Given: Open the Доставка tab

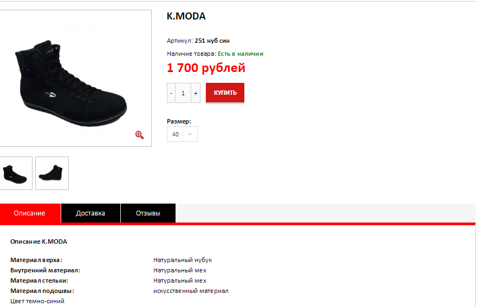Looking at the screenshot, I should point(90,213).
